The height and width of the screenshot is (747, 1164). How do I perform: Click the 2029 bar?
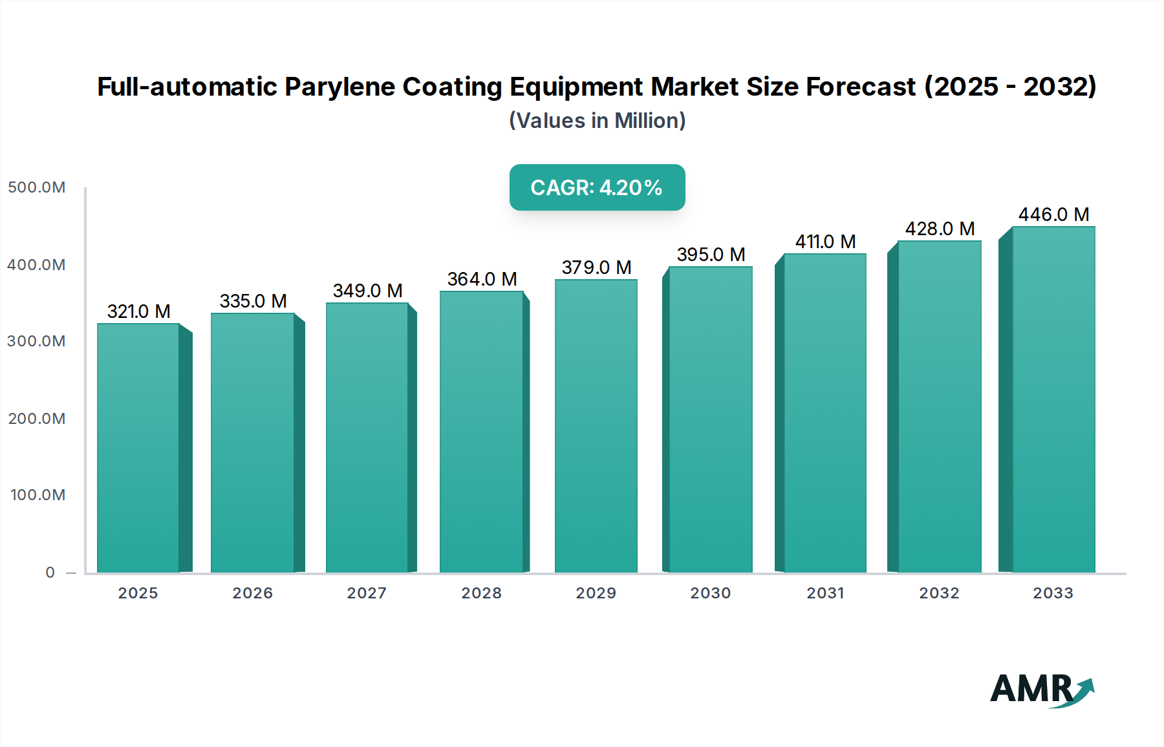596,426
